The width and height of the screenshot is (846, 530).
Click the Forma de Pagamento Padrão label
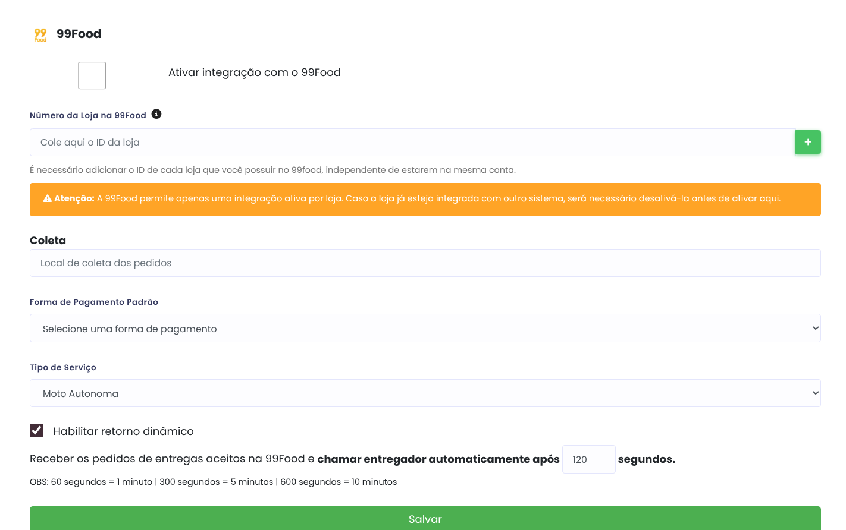(94, 302)
